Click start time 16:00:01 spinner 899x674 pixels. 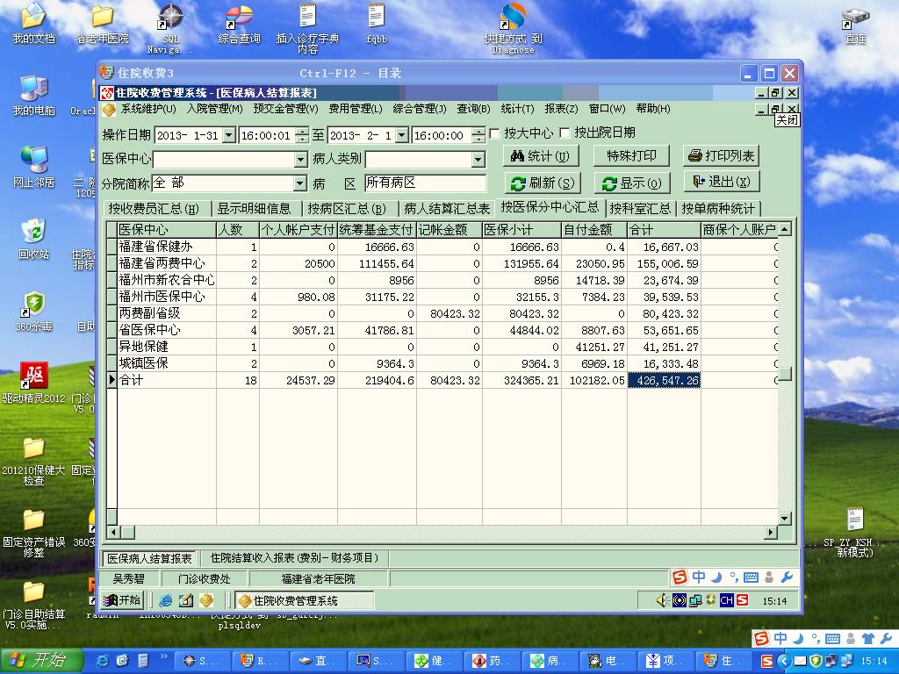(302, 135)
